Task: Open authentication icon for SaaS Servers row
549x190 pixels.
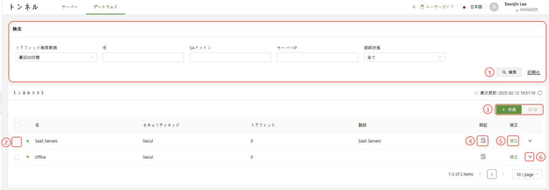Action: (x=483, y=141)
